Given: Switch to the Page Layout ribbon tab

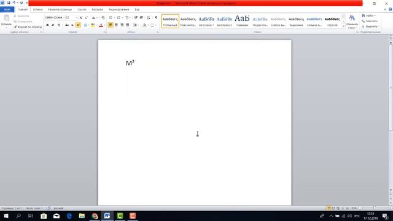Looking at the screenshot, I should coord(60,10).
